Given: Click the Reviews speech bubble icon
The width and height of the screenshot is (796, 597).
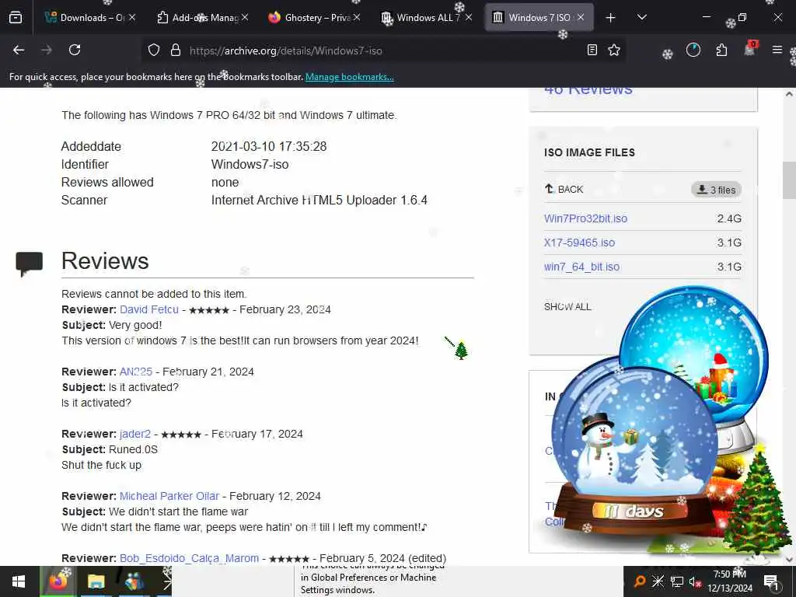Looking at the screenshot, I should click(29, 264).
